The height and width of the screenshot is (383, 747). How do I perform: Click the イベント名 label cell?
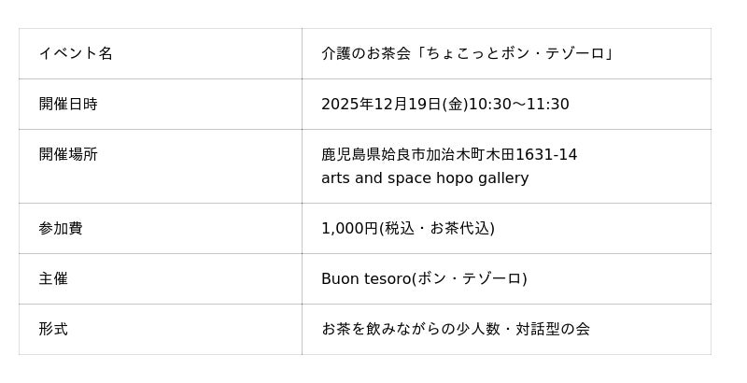76,53
